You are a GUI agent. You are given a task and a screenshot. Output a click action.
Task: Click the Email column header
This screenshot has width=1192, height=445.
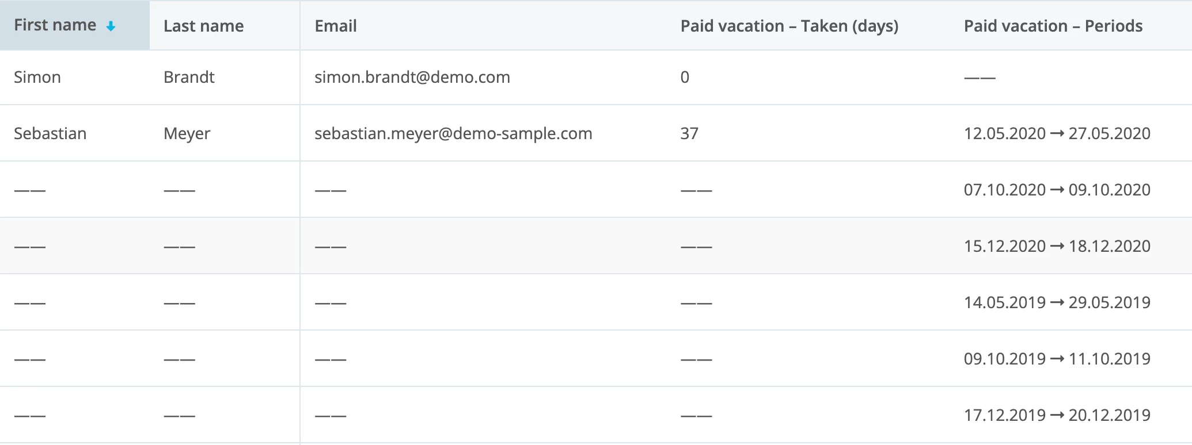click(336, 26)
